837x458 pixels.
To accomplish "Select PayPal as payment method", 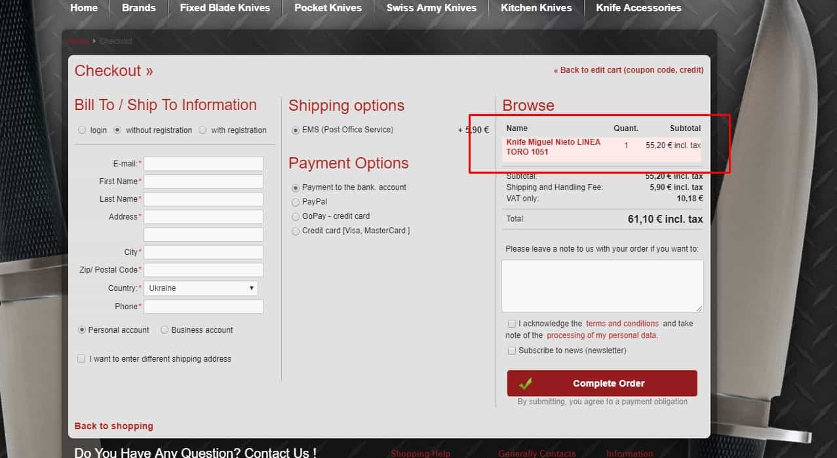I will coord(295,202).
